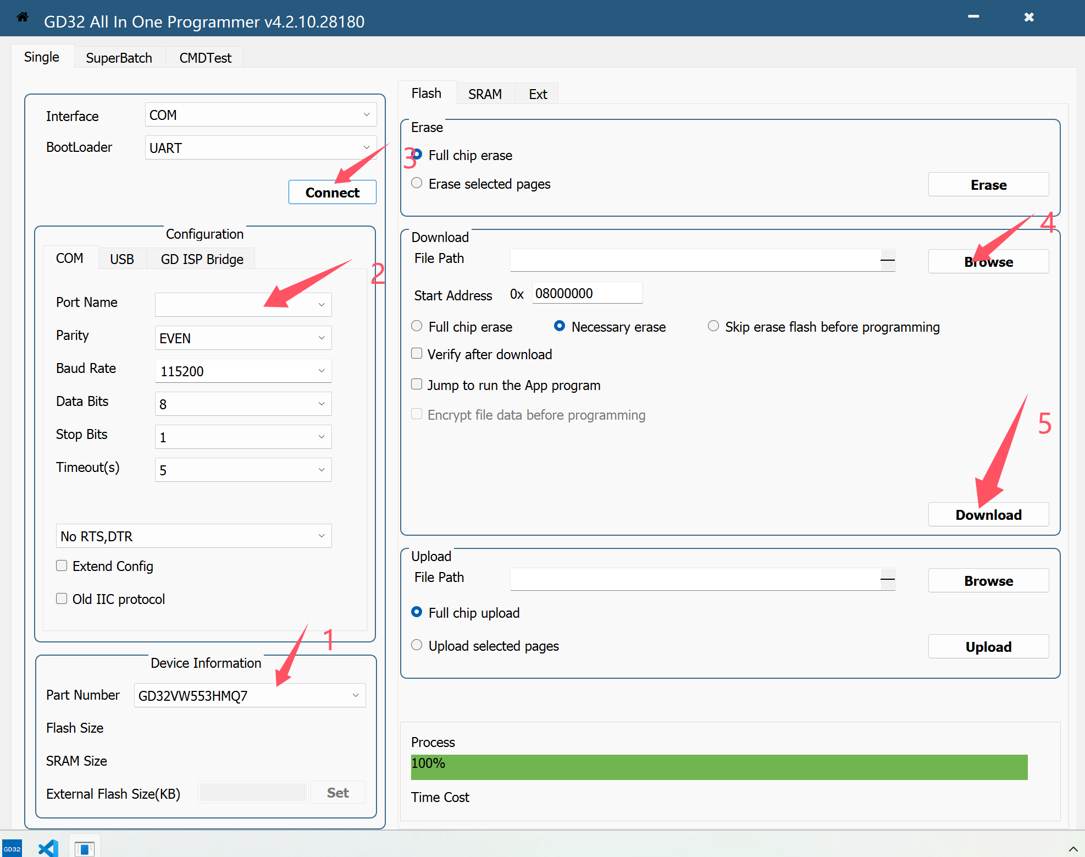Viewport: 1085px width, 857px height.
Task: Click the Download button
Action: click(988, 515)
